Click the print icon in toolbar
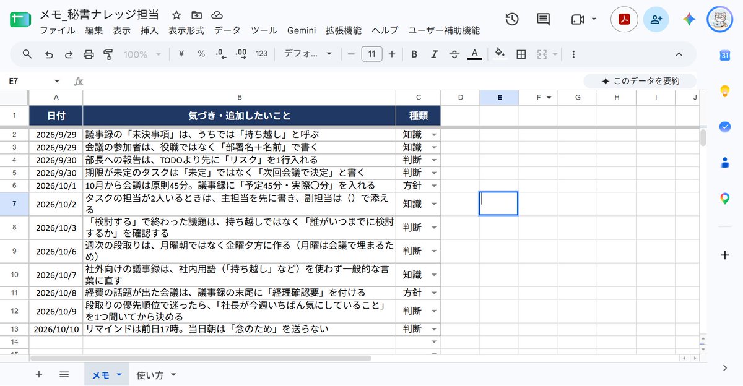This screenshot has height=386, width=743. coord(89,54)
